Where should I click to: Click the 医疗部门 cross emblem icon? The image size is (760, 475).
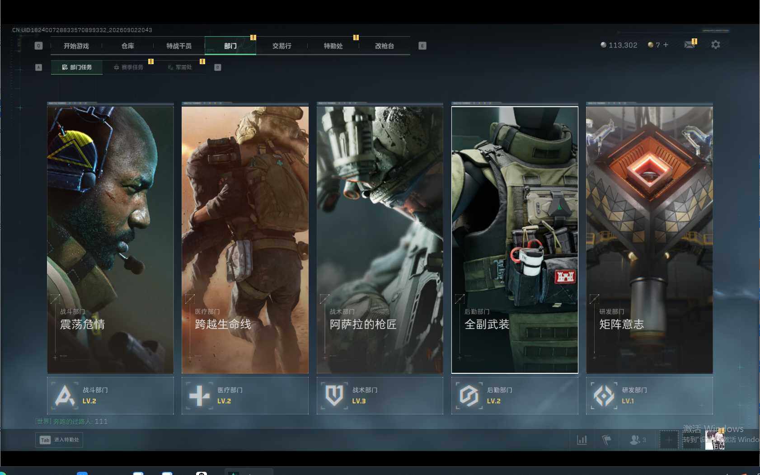[199, 395]
